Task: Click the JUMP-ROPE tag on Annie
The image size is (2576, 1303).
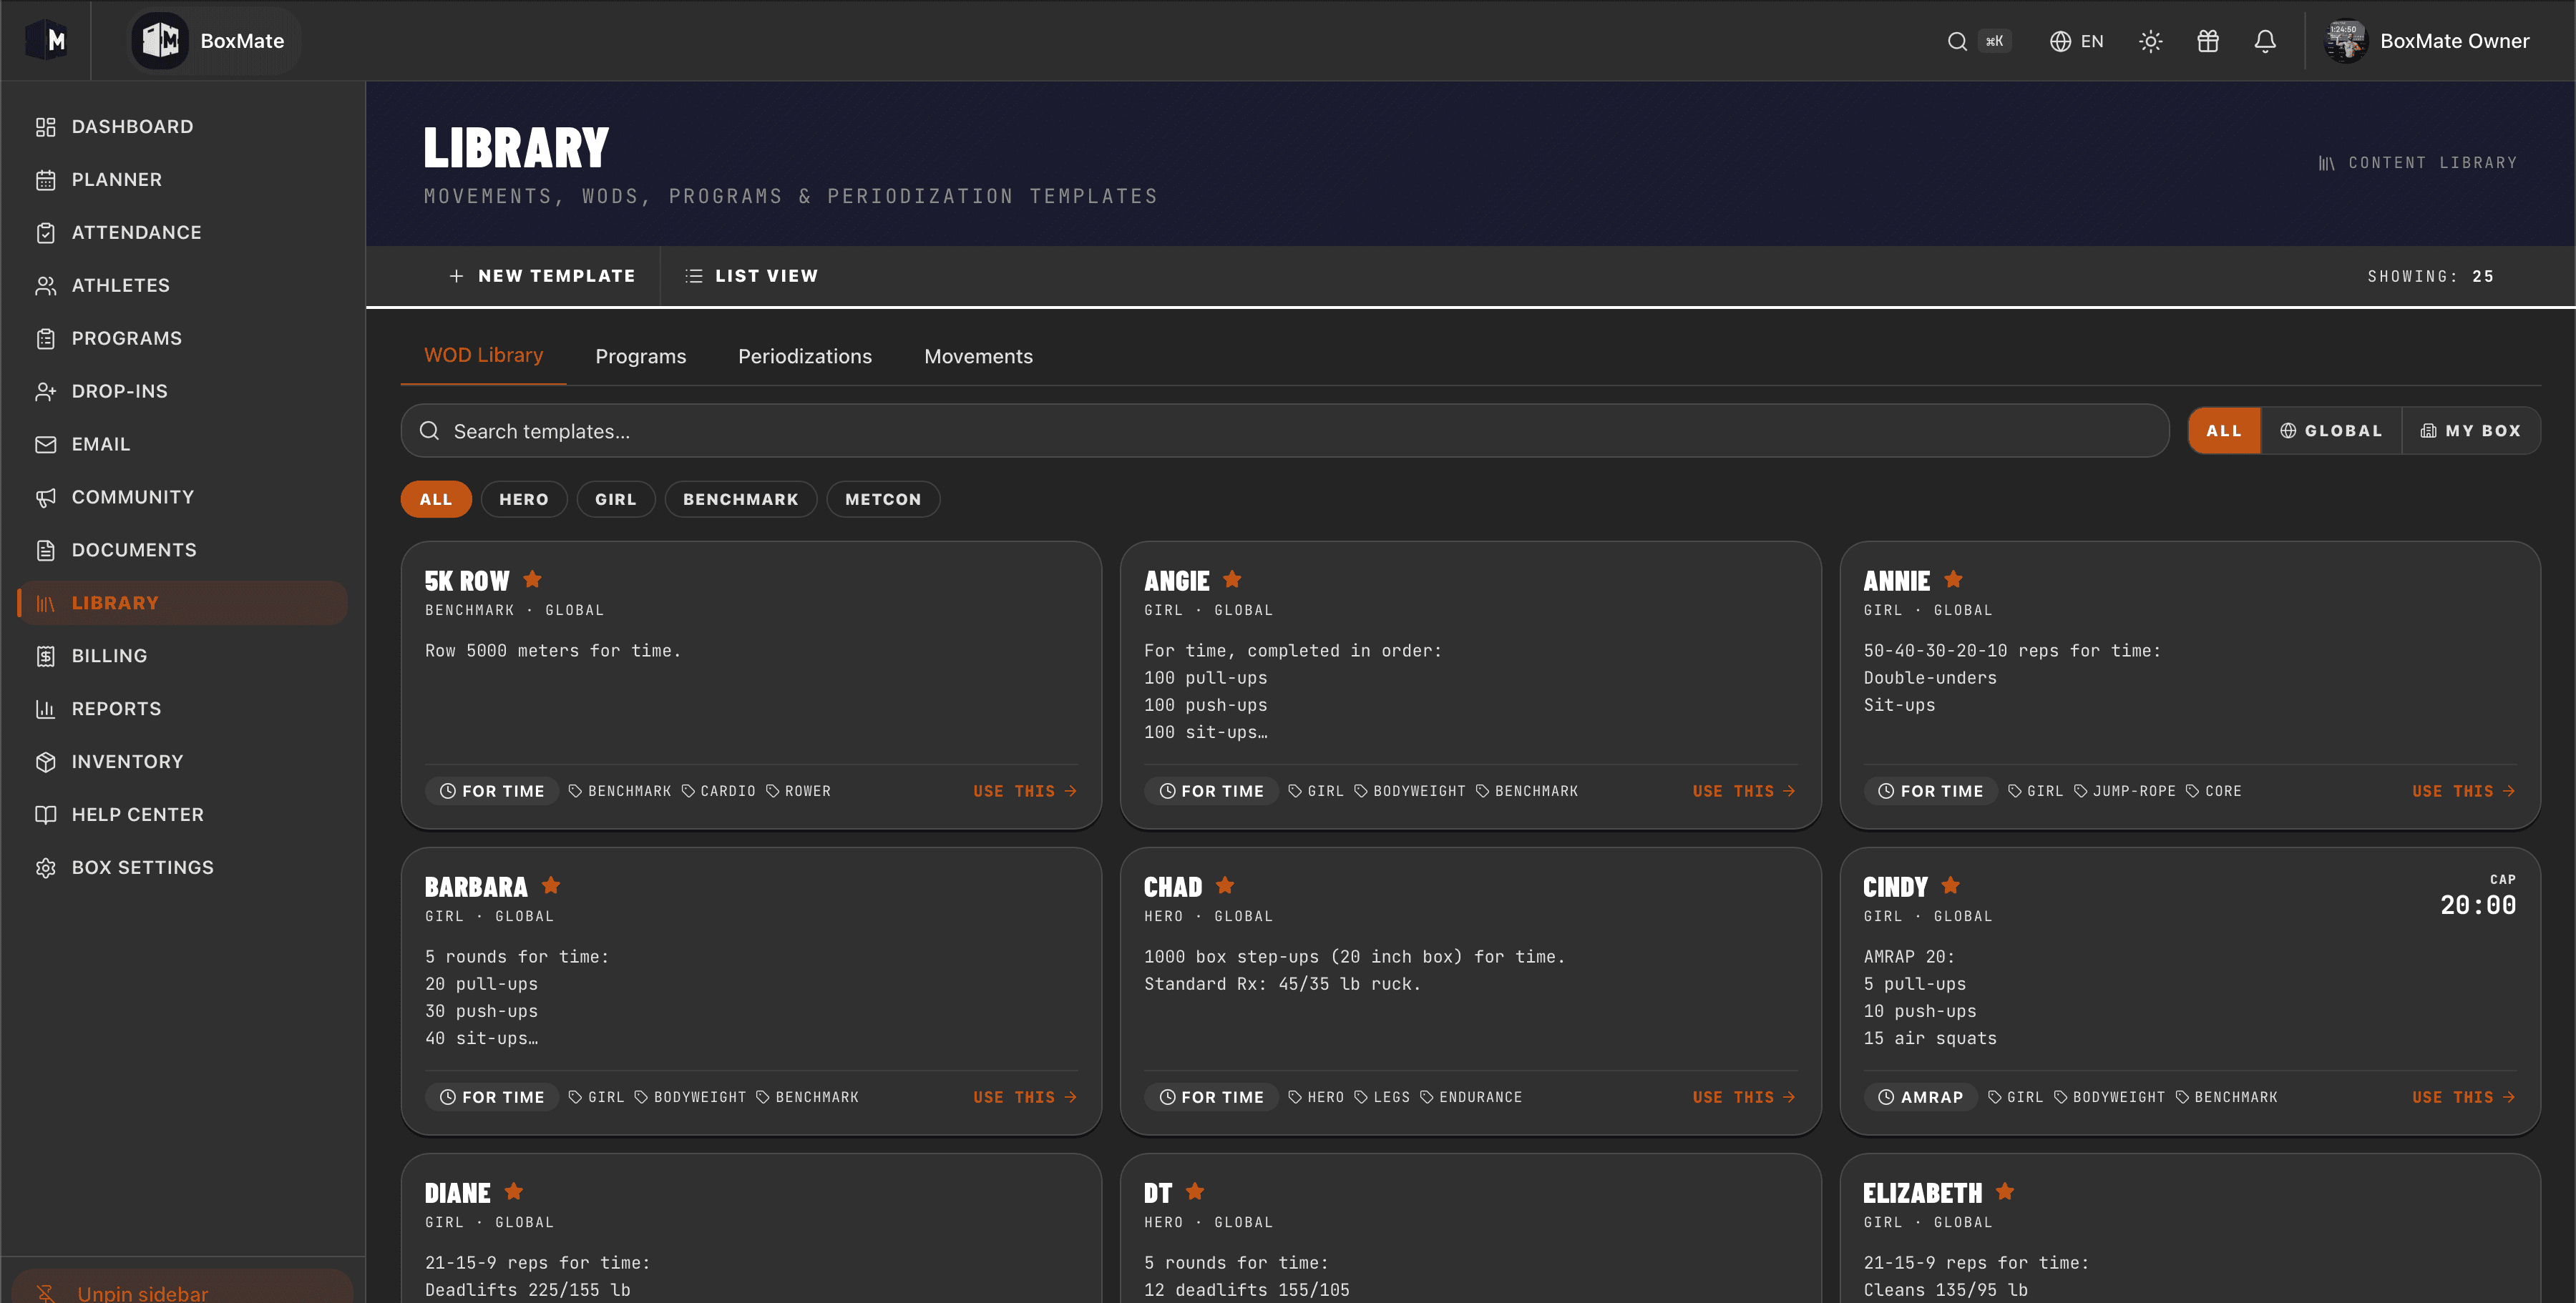Action: tap(2124, 792)
